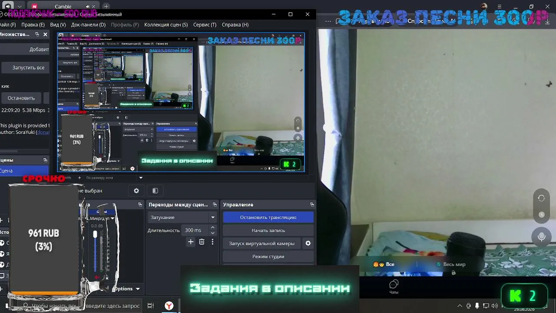The image size is (556, 313).
Task: Open the mixer Options dropdown
Action: click(126, 289)
